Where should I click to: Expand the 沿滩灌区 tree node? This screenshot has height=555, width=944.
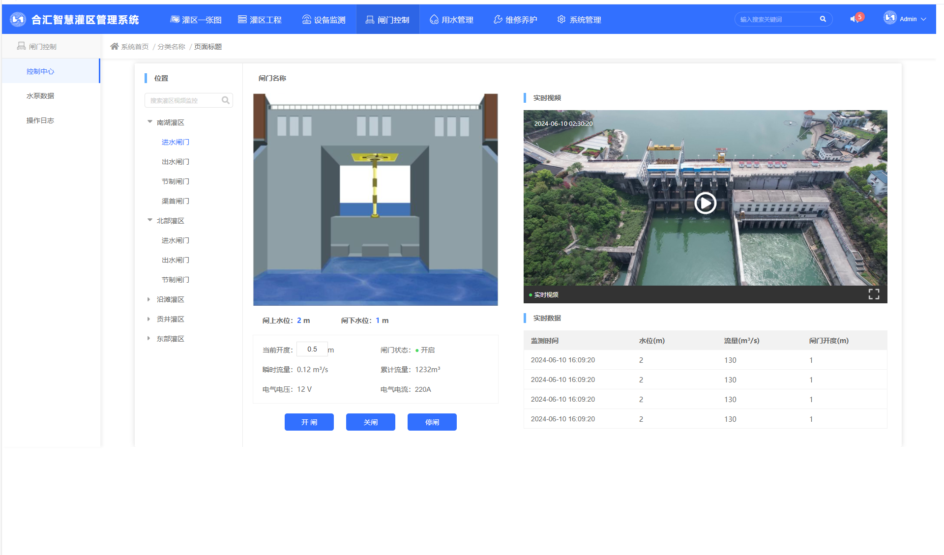click(x=149, y=299)
